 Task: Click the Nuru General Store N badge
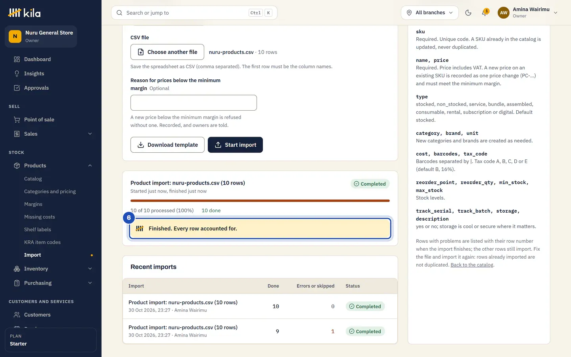15,36
